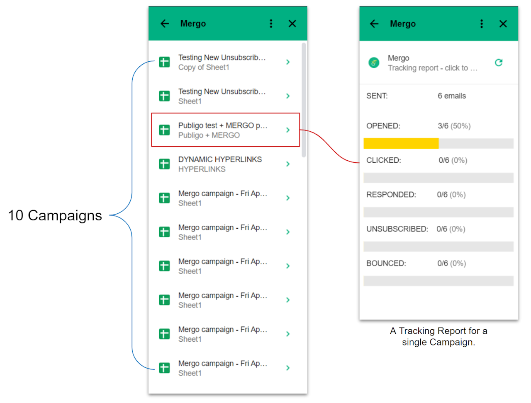Click sheet icon of DYNAMIC HYPERLINKS campaign
Screen dimensions: 531x403
(165, 164)
